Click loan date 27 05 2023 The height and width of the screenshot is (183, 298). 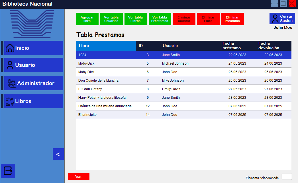point(237,89)
